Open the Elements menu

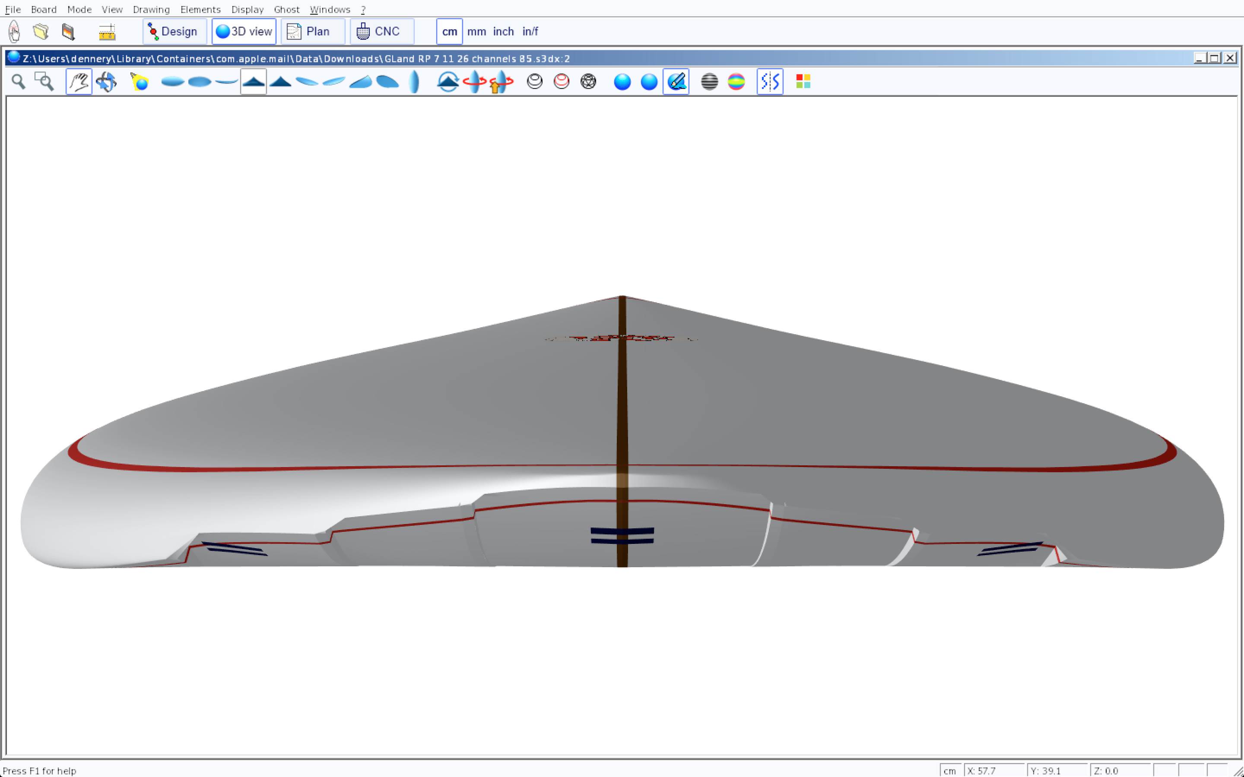pyautogui.click(x=200, y=9)
